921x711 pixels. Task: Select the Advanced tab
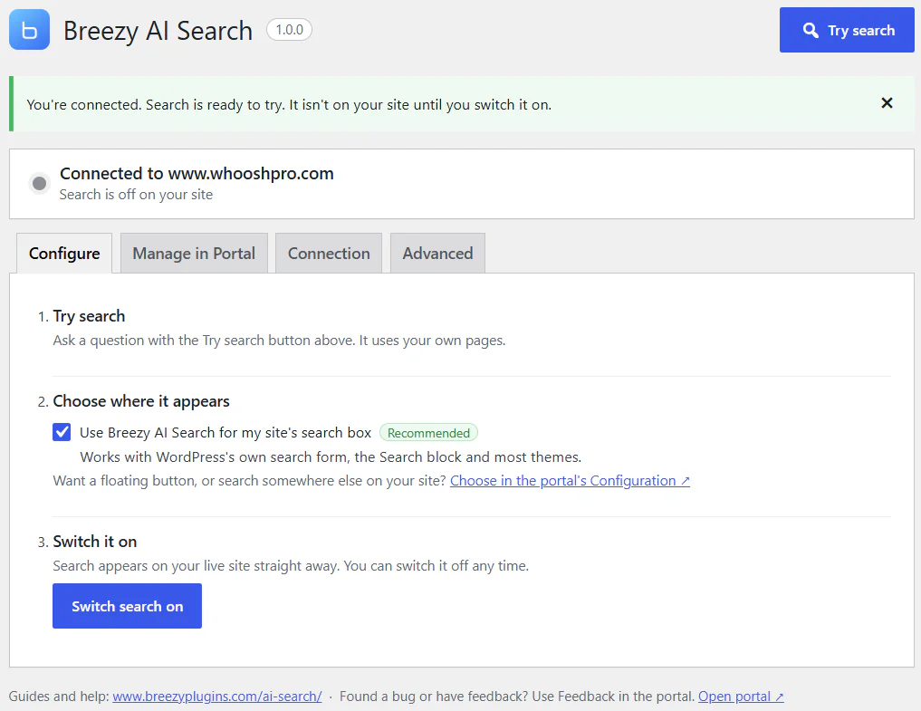pyautogui.click(x=437, y=254)
